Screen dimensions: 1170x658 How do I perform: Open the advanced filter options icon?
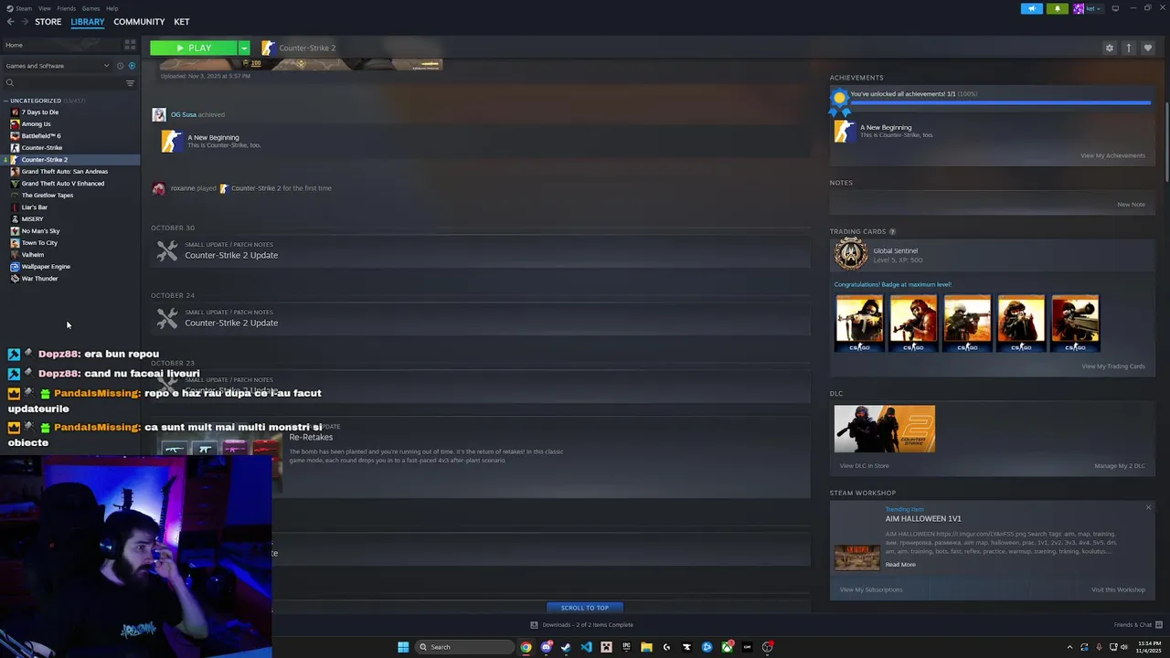[130, 83]
